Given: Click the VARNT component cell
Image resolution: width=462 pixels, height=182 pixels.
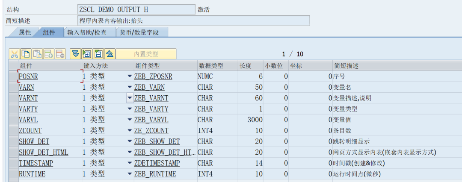Looking at the screenshot, I should (50, 98).
